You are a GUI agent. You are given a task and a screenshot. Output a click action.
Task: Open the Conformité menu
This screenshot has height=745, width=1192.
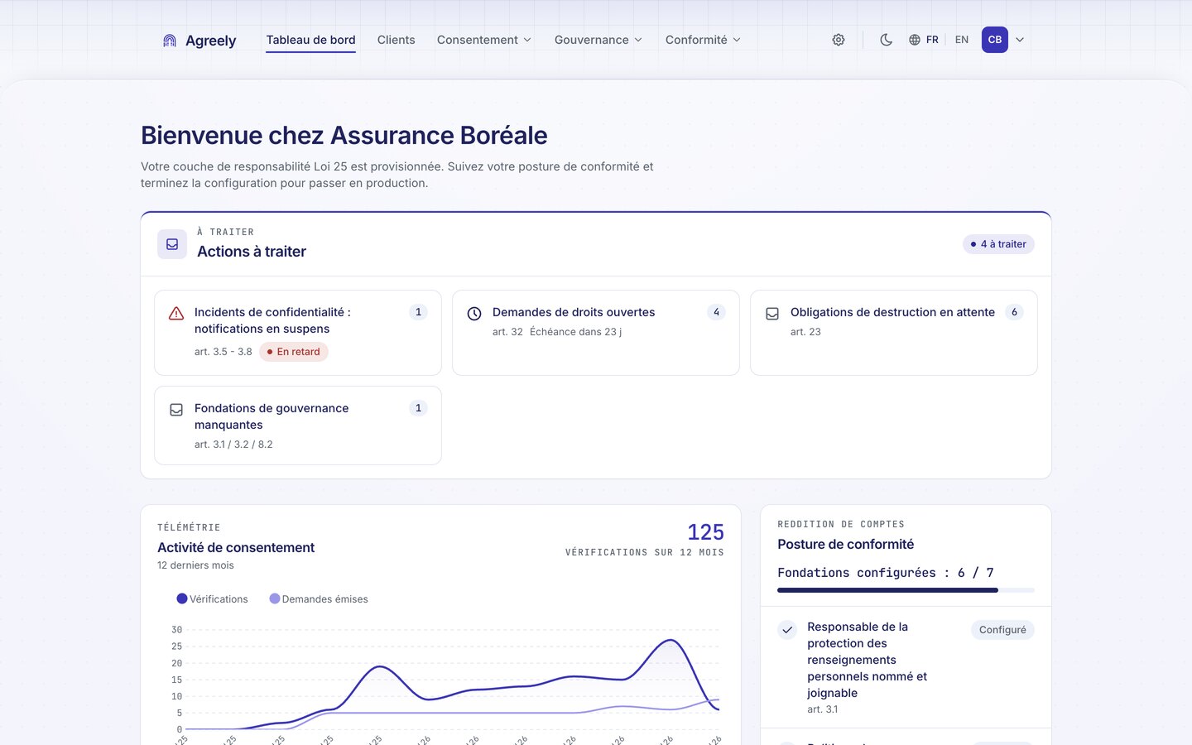coord(703,40)
